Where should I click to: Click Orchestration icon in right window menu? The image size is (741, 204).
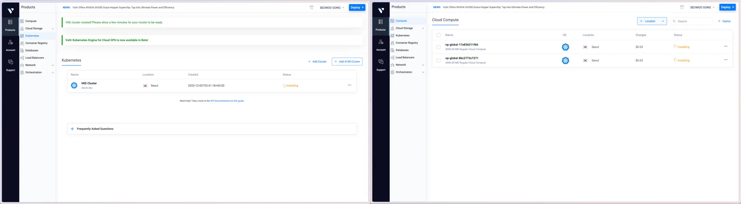pyautogui.click(x=393, y=72)
